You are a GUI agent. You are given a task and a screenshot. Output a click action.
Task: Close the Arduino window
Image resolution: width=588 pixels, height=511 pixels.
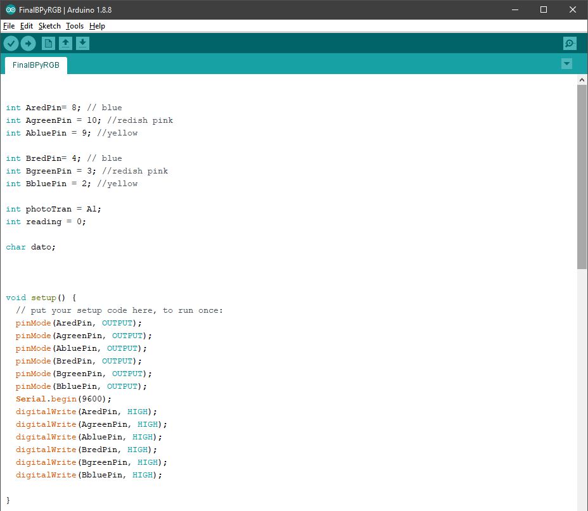[x=573, y=9]
